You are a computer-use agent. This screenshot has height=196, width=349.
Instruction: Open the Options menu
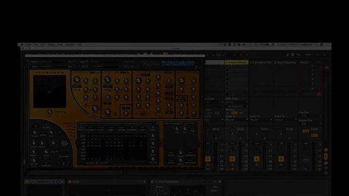(70, 45)
